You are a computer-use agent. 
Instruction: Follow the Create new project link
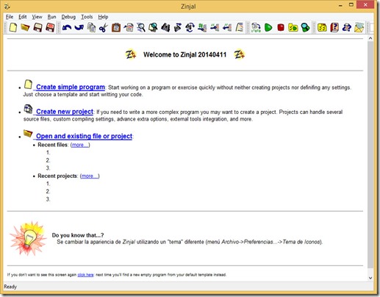[x=65, y=112]
